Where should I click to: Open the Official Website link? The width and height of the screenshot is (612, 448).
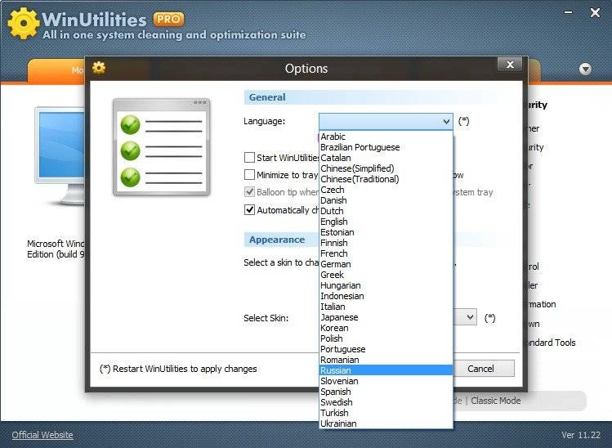click(42, 435)
